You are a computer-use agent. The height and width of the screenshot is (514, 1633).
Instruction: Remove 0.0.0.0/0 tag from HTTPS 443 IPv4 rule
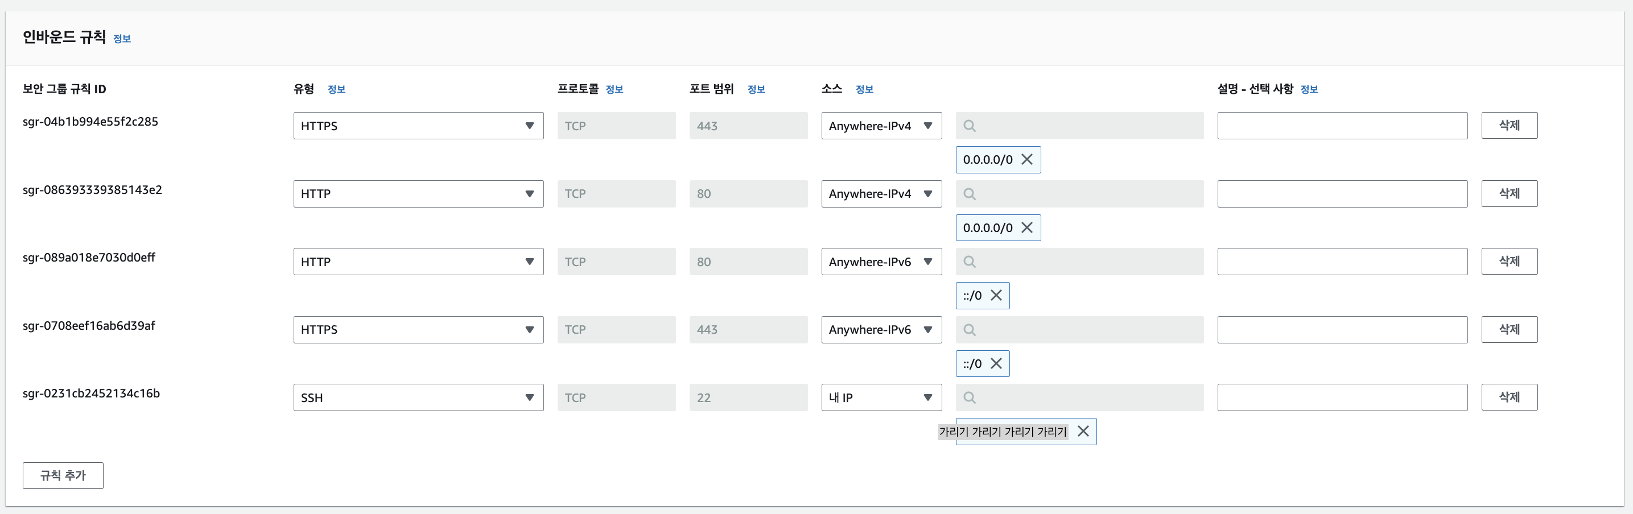[x=1027, y=160]
